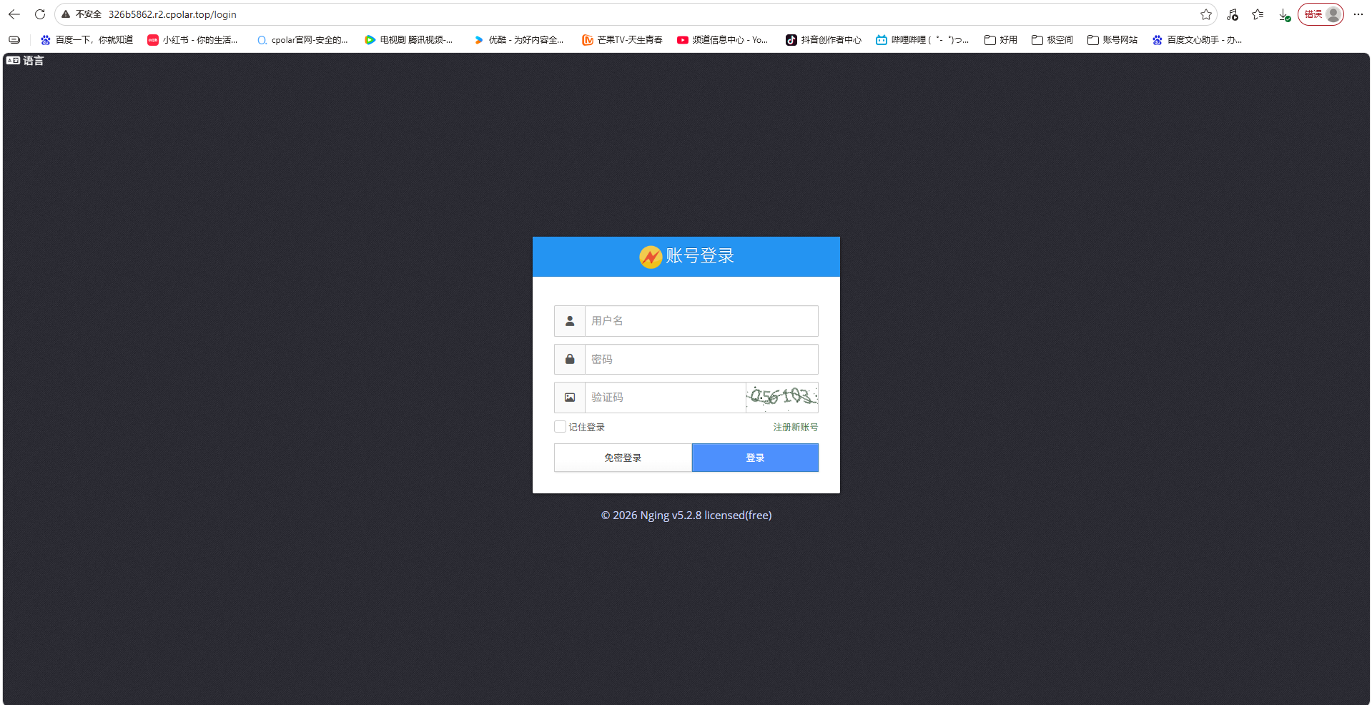Expand the 极空间 bookmarks folder
The image size is (1372, 705).
tap(1052, 40)
